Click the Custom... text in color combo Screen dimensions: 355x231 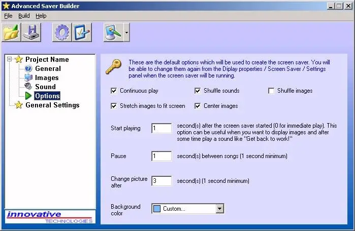(x=174, y=209)
